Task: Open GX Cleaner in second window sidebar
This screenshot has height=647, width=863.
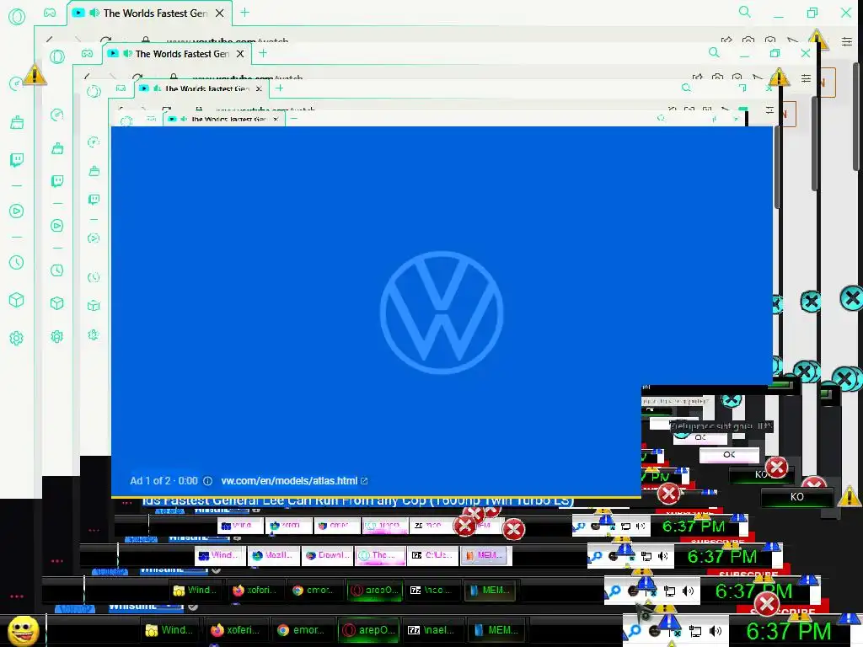Action: (57, 148)
